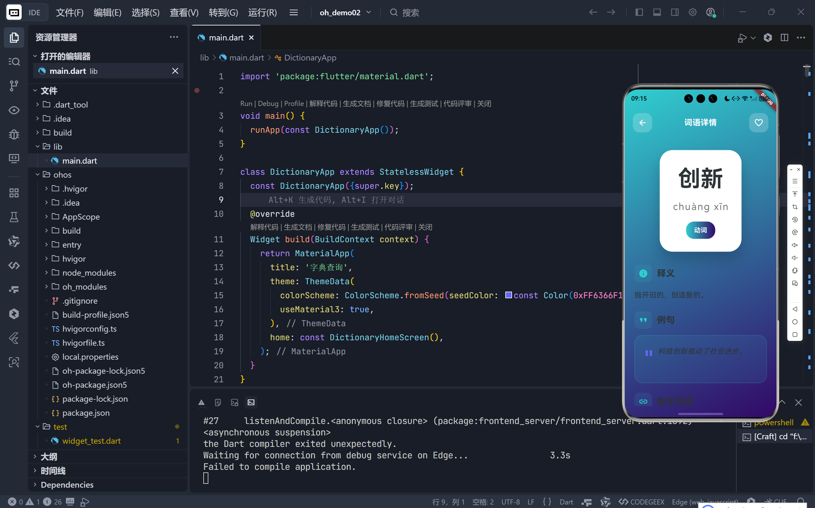The width and height of the screenshot is (815, 508).
Task: Click the split editor icon in editor toolbar
Action: point(784,38)
